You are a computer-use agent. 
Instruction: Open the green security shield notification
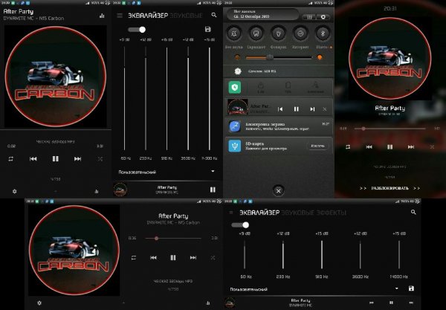point(235,87)
